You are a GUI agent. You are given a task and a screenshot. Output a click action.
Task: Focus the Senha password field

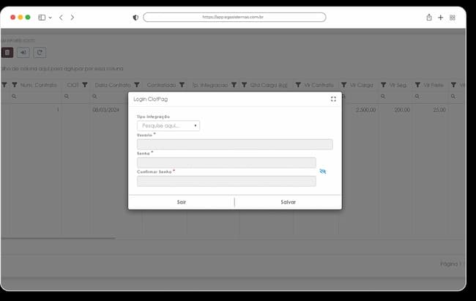coord(226,163)
